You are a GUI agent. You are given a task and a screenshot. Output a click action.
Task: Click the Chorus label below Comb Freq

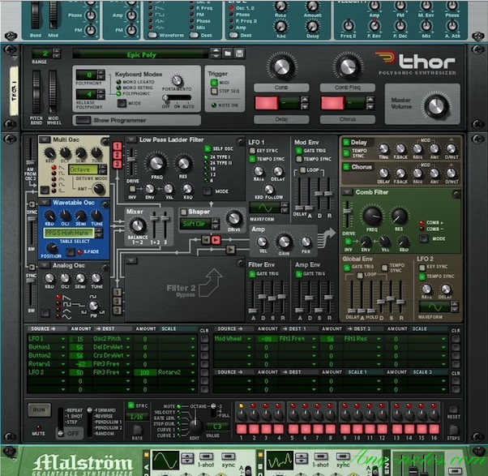pyautogui.click(x=347, y=119)
